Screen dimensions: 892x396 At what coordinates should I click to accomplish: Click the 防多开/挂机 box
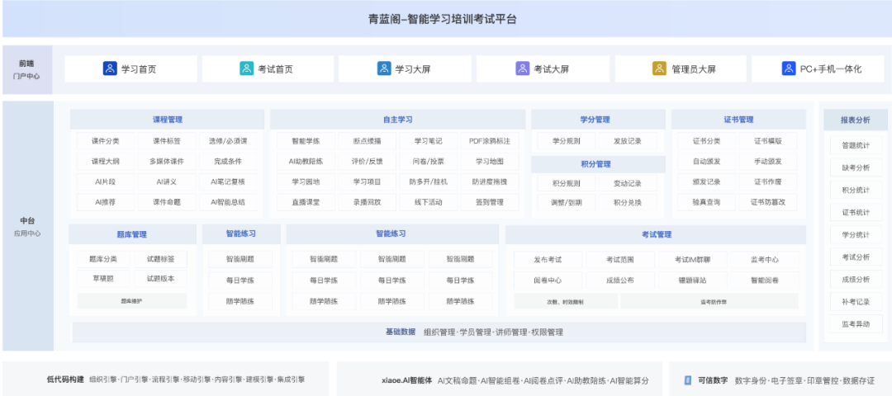tap(429, 181)
